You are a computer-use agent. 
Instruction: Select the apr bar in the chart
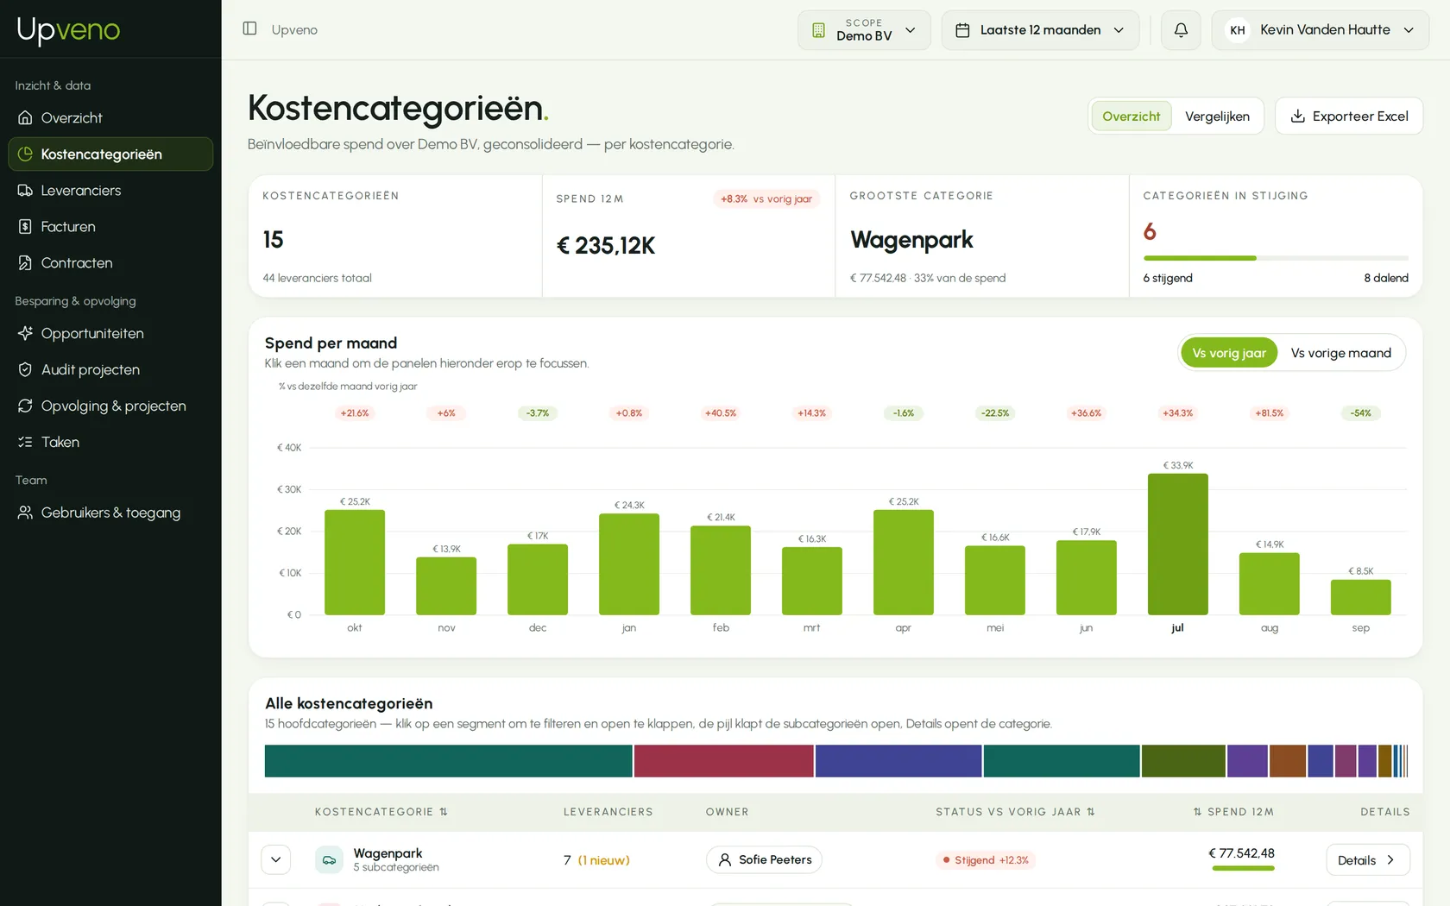pyautogui.click(x=904, y=563)
